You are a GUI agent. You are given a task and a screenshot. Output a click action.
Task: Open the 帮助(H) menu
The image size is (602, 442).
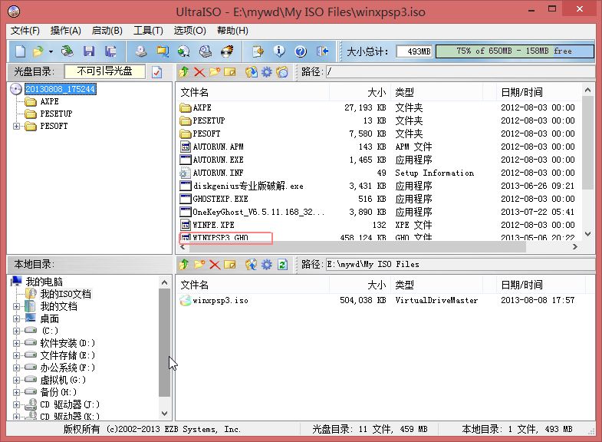(x=232, y=31)
